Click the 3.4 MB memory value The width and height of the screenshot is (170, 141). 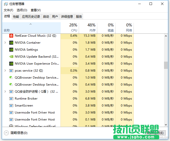[x=90, y=64]
